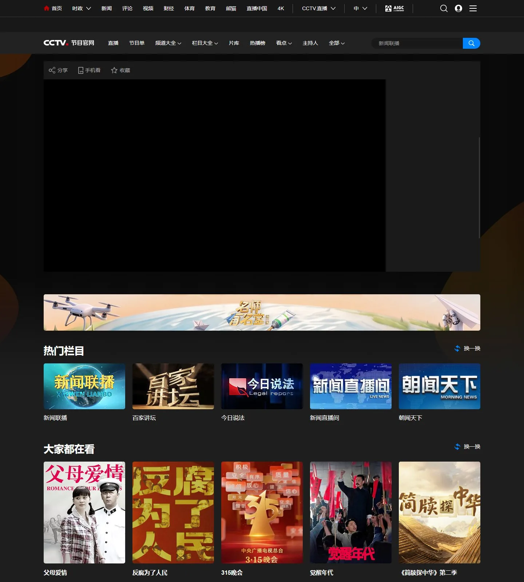Viewport: 524px width, 582px height.
Task: Open the 评论 top menu item
Action: [127, 8]
